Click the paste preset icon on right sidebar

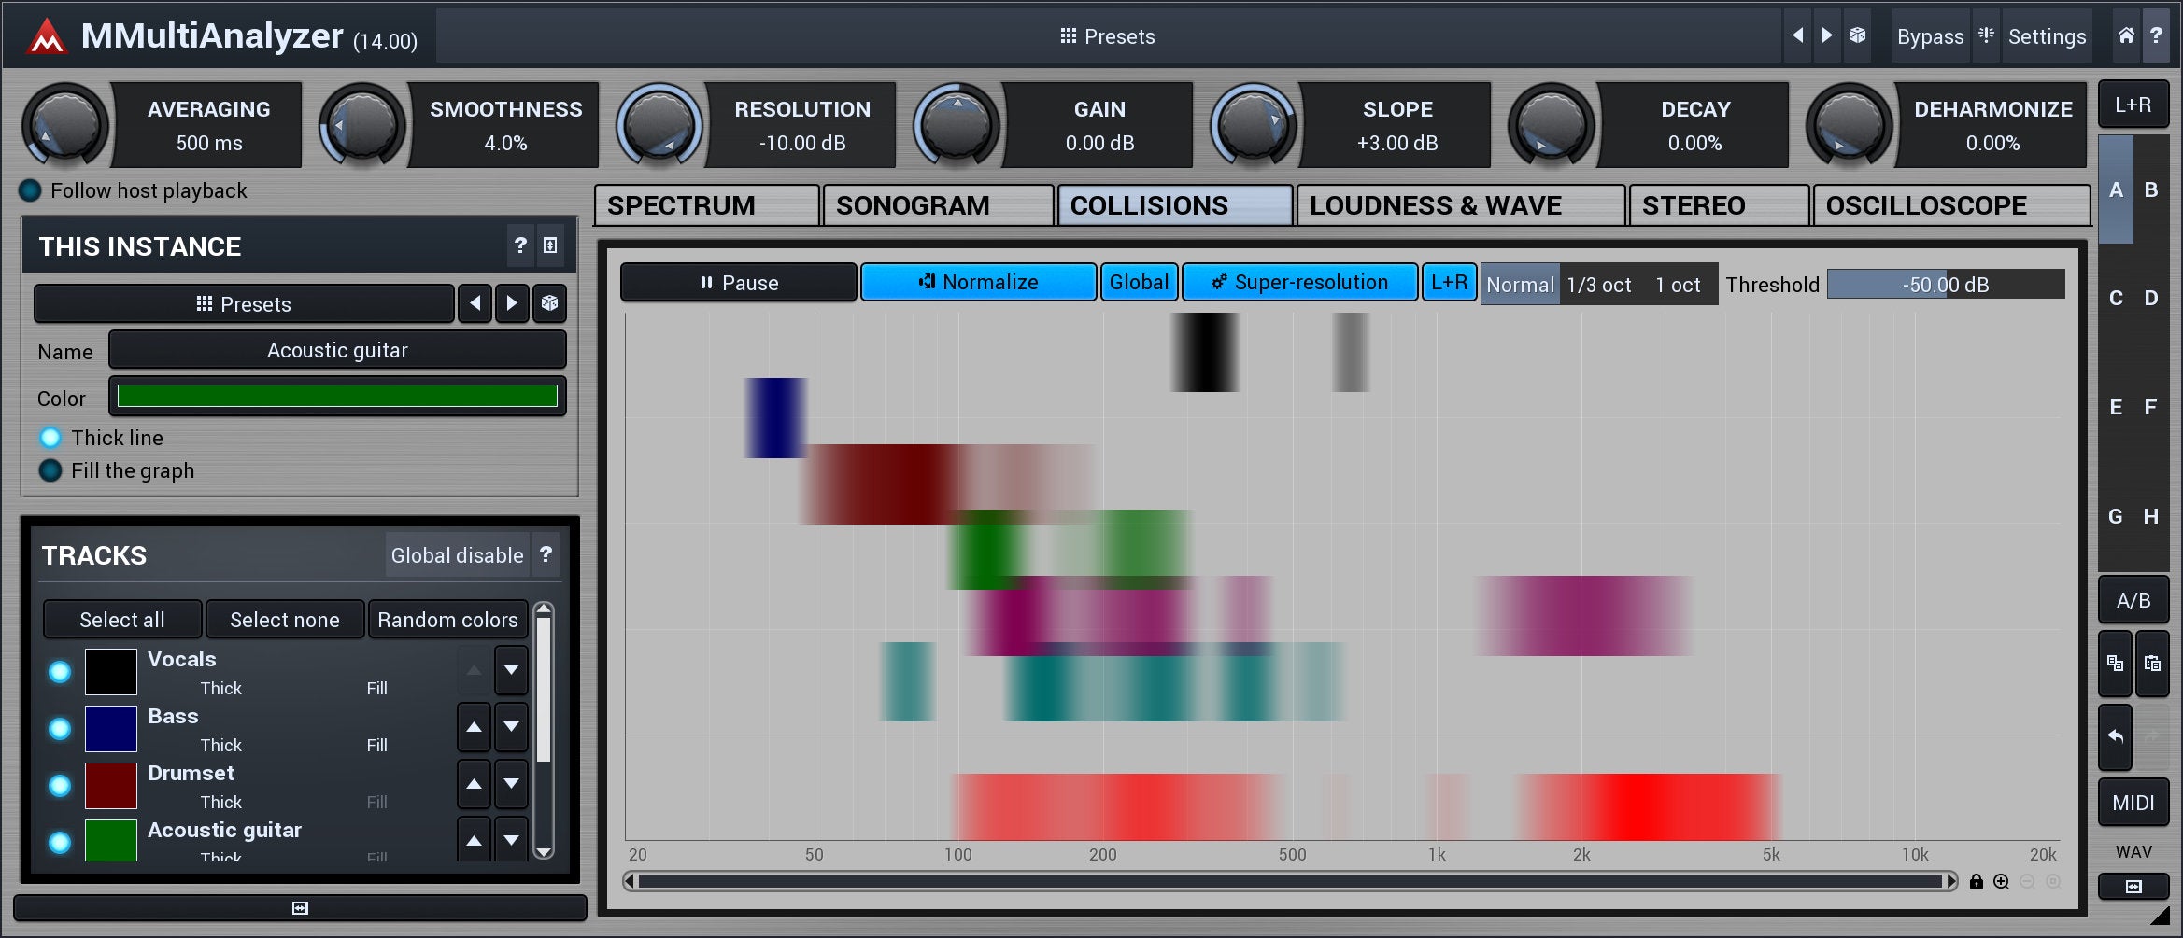coord(2152,664)
